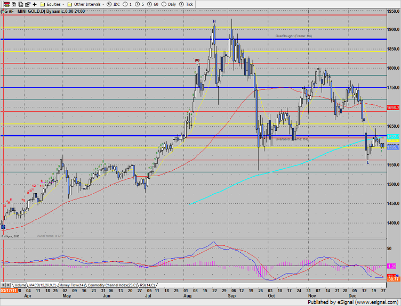Click the black plus icon in toolbar
This screenshot has width=401, height=306.
pyautogui.click(x=35, y=4)
